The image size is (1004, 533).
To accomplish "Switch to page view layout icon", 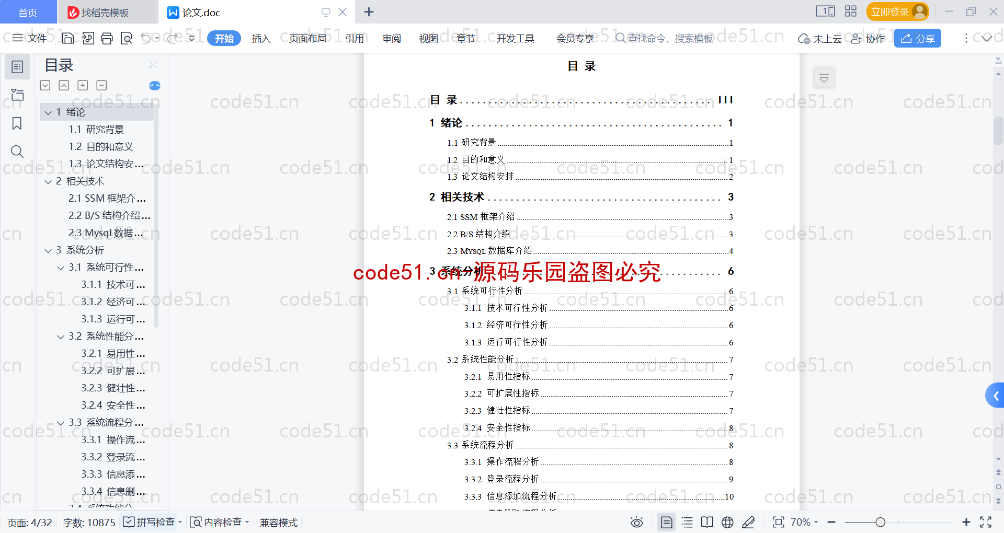I will pos(667,522).
